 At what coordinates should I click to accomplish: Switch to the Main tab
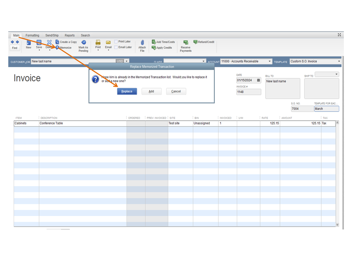click(x=16, y=35)
